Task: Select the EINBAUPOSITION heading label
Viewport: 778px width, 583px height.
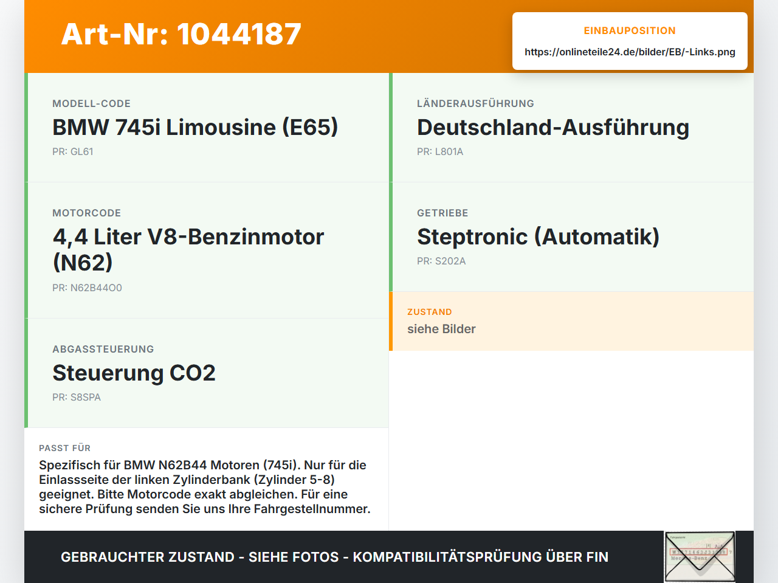Action: coord(630,31)
